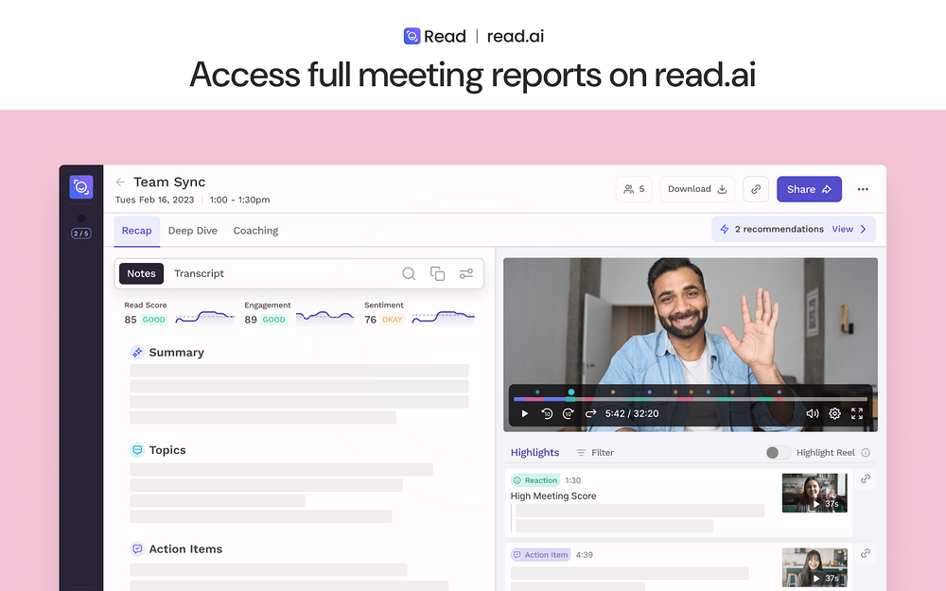Open notes display settings sliders icon
This screenshot has width=946, height=591.
[465, 274]
